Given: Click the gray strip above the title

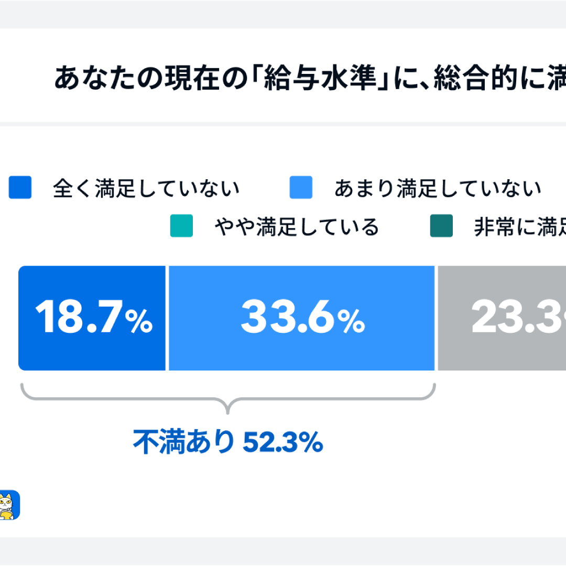Looking at the screenshot, I should click(283, 14).
